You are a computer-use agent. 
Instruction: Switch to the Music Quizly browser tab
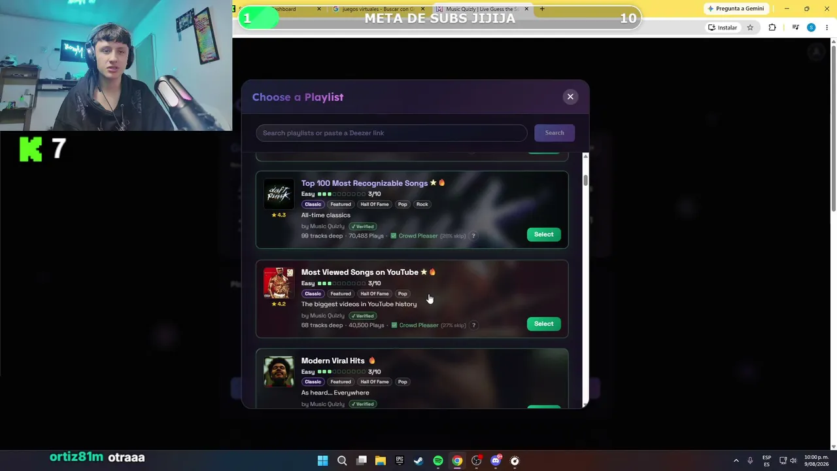(x=482, y=9)
